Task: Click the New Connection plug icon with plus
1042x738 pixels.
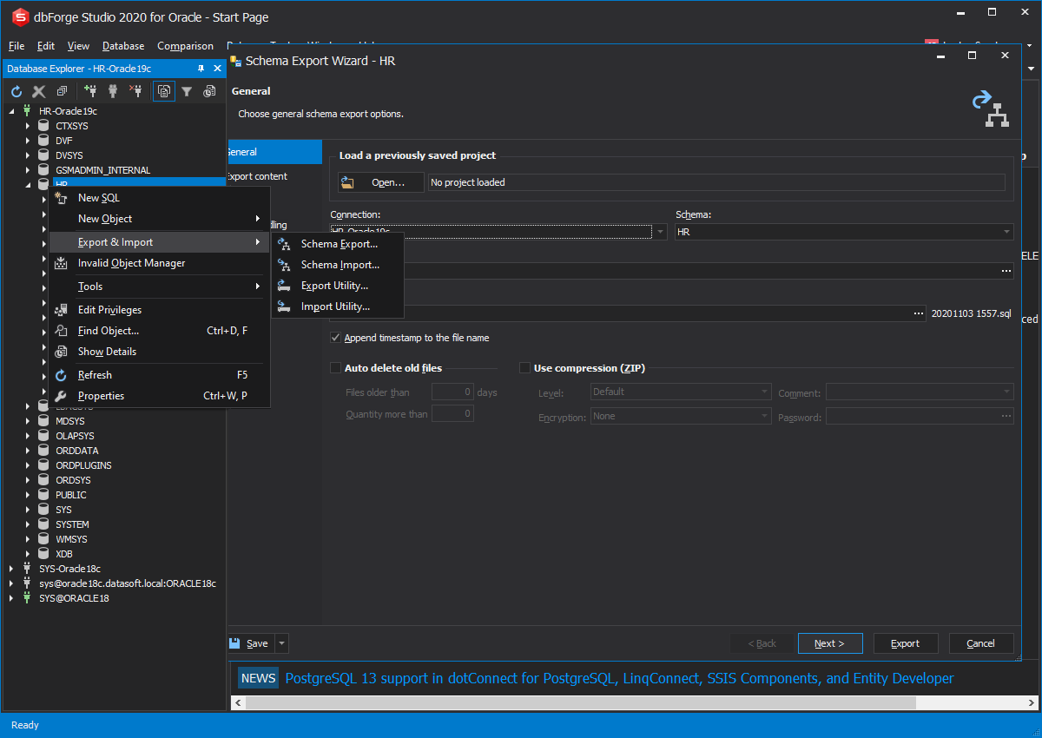Action: click(90, 91)
